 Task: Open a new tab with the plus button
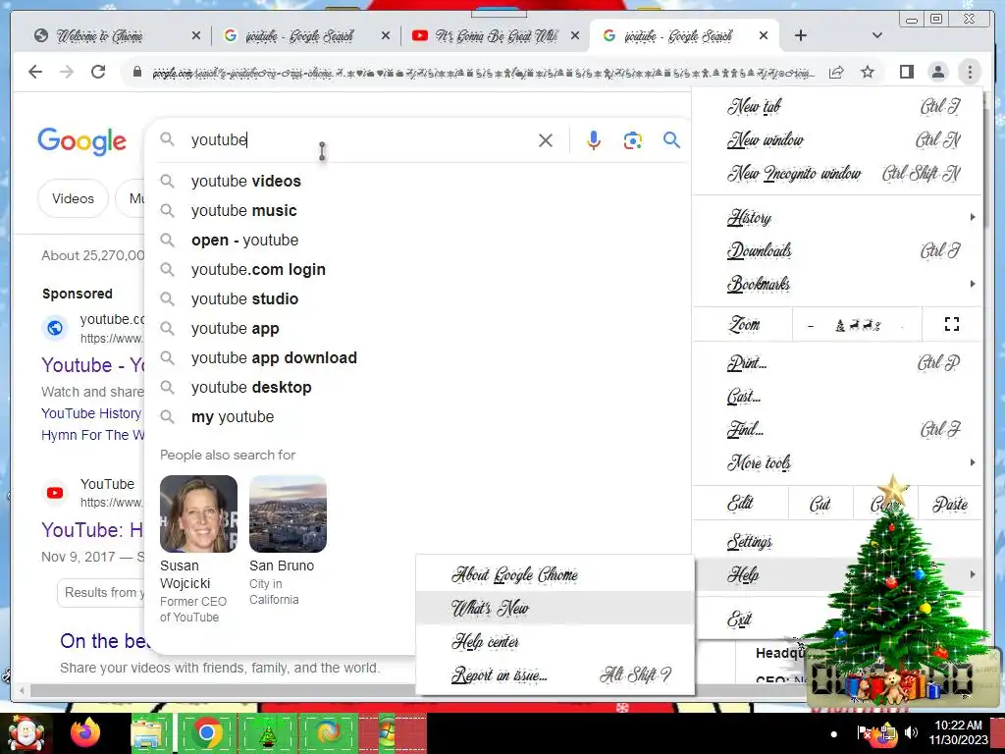pyautogui.click(x=801, y=36)
